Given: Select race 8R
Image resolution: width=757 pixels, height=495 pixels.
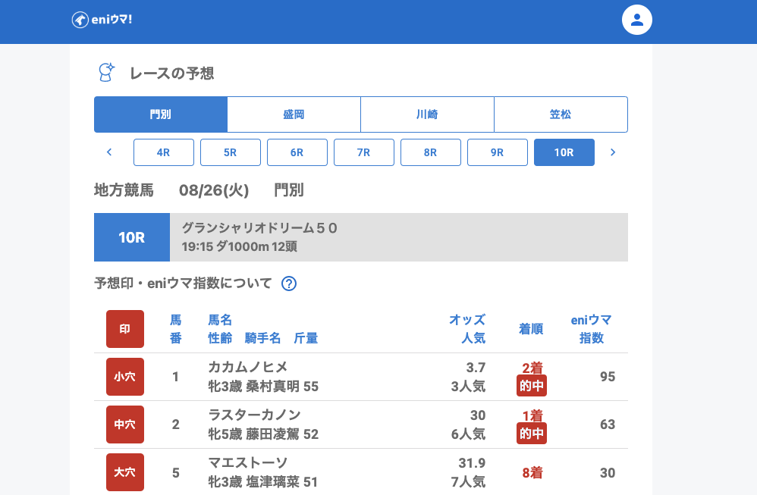Looking at the screenshot, I should 431,152.
